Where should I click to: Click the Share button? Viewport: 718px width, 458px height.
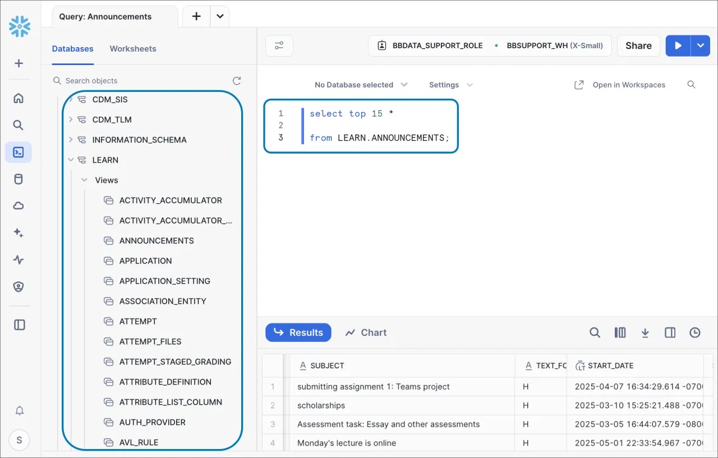click(x=638, y=45)
